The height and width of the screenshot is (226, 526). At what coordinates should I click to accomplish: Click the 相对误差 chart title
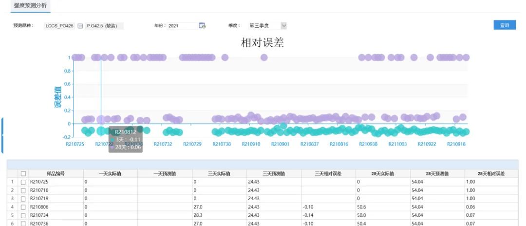coord(263,43)
